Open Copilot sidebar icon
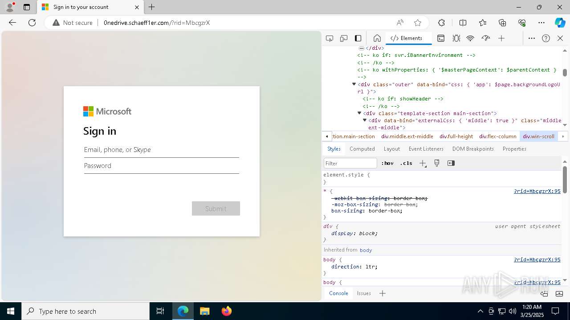The image size is (570, 320). [x=560, y=23]
